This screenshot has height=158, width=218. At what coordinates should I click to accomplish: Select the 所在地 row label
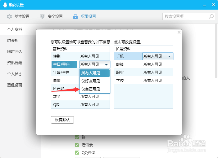click(x=58, y=88)
